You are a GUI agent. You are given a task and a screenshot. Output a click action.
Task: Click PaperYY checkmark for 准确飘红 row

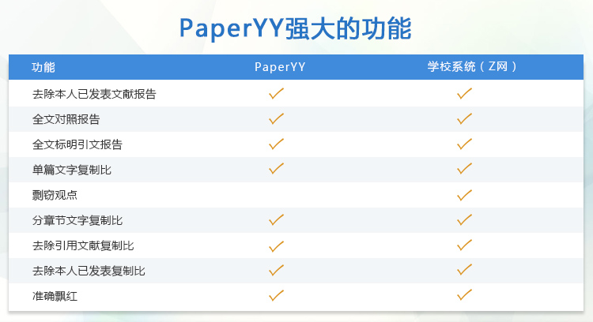click(x=276, y=296)
